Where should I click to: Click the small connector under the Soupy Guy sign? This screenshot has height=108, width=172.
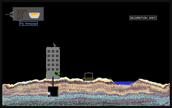(20, 20)
